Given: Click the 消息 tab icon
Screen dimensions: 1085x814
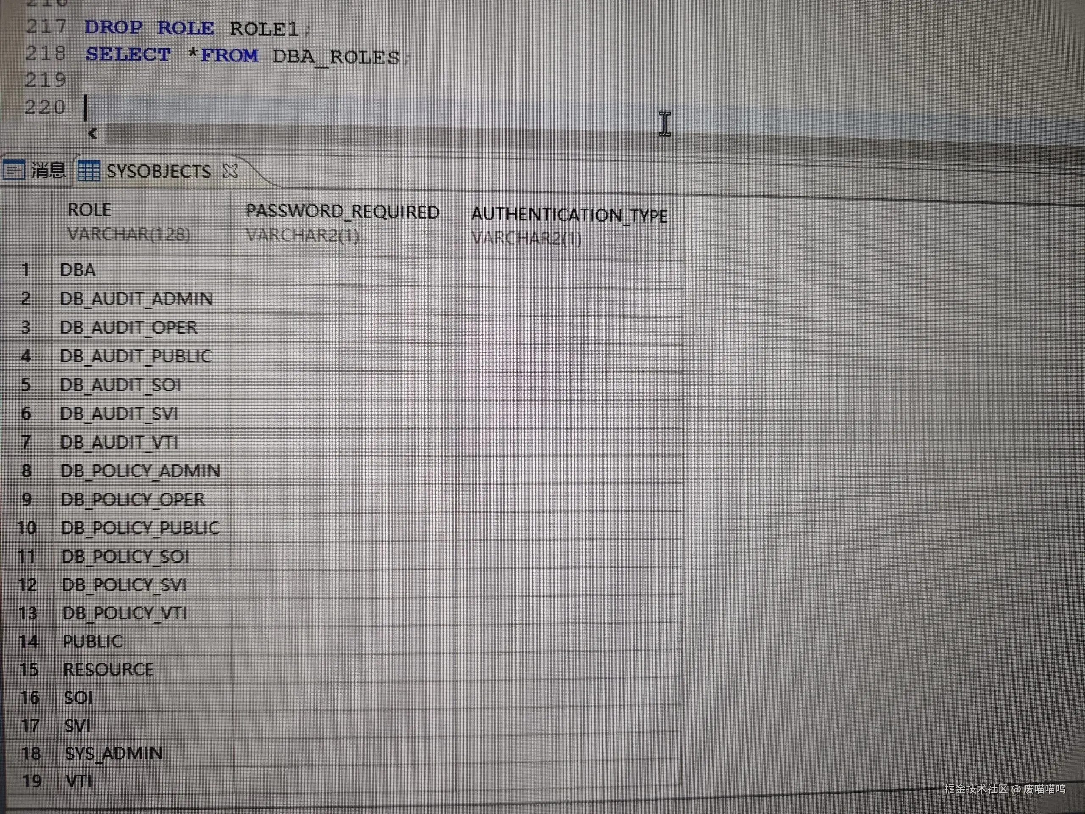Looking at the screenshot, I should pos(14,170).
